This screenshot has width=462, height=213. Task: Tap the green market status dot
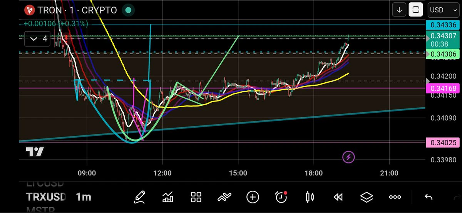coord(128,10)
